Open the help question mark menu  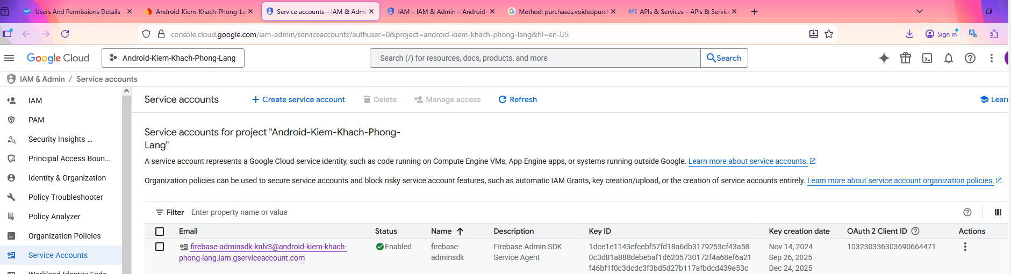coord(970,58)
